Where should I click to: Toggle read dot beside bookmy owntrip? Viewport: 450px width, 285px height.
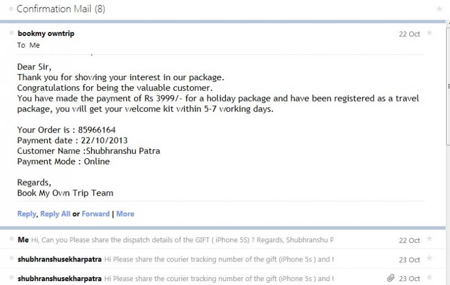[x=11, y=33]
